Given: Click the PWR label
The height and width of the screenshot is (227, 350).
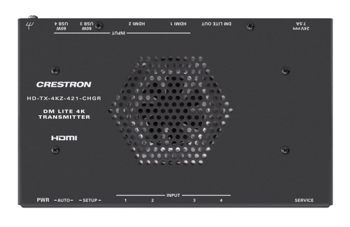Looking at the screenshot, I should pyautogui.click(x=43, y=200).
